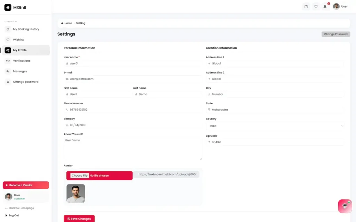
Task: Click the State field with Maharastra
Action: 275,110
